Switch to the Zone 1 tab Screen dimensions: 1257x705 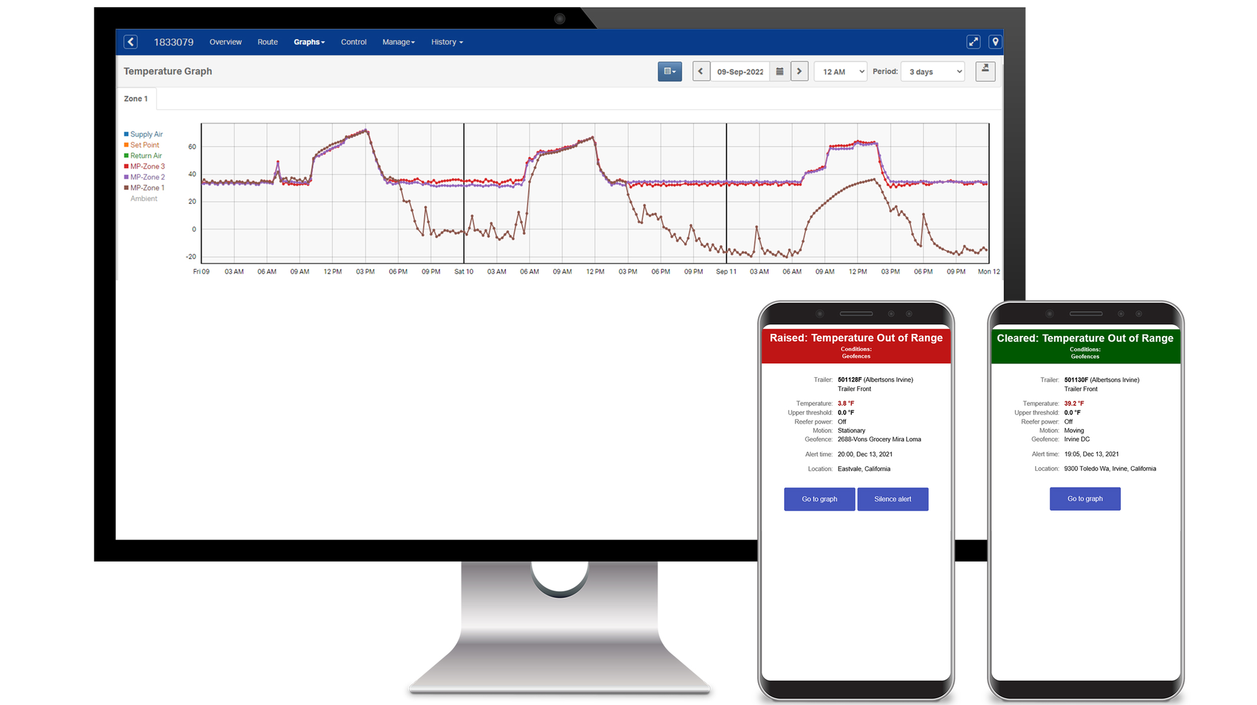point(136,98)
